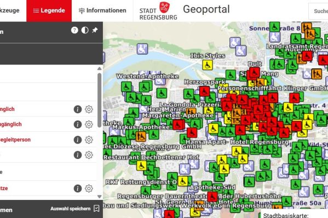Select red marker beside Herzogspark label
Screen dimensions: 328x218
pos(204,91)
